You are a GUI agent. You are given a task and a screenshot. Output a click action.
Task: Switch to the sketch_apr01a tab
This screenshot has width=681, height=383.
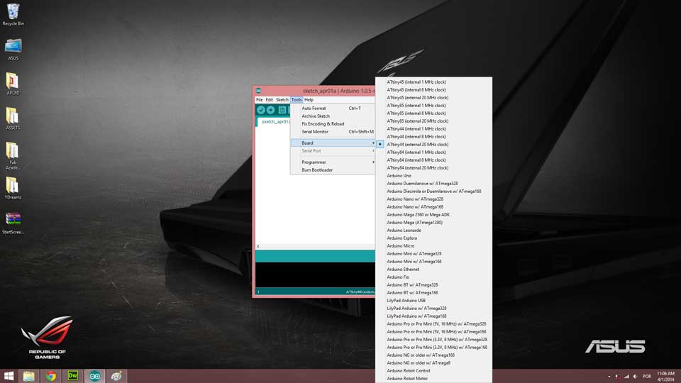tap(275, 121)
